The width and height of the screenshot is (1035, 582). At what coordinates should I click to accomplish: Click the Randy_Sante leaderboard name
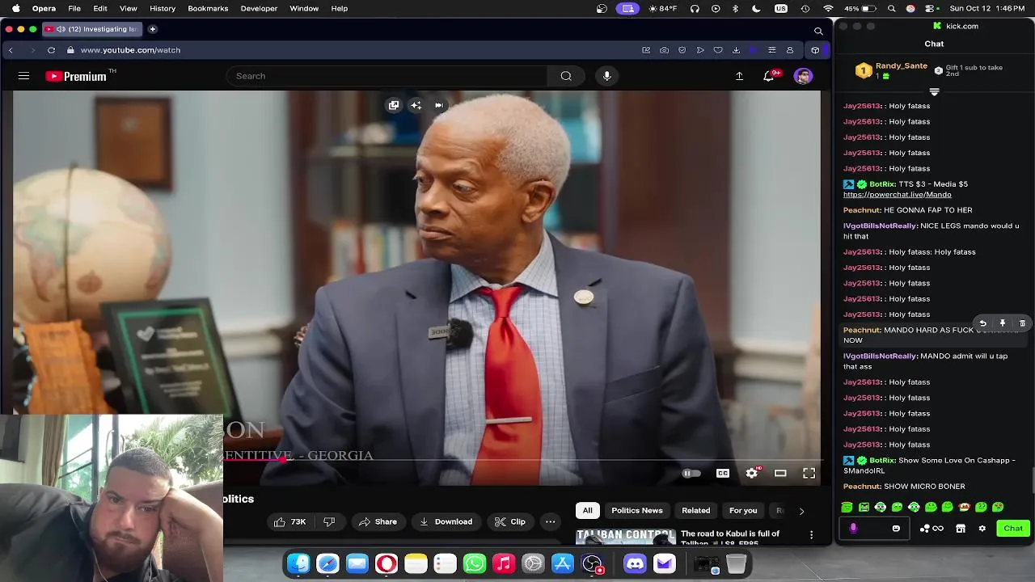pos(902,66)
